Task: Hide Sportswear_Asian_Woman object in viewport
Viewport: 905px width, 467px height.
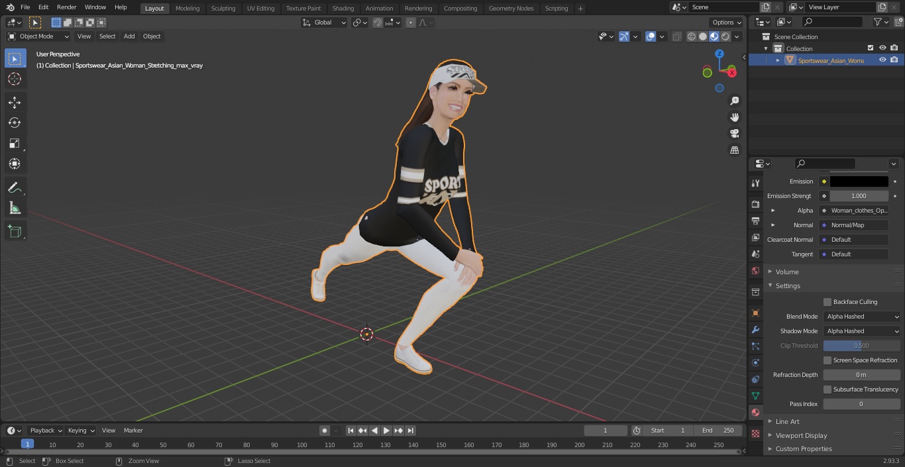Action: click(882, 60)
